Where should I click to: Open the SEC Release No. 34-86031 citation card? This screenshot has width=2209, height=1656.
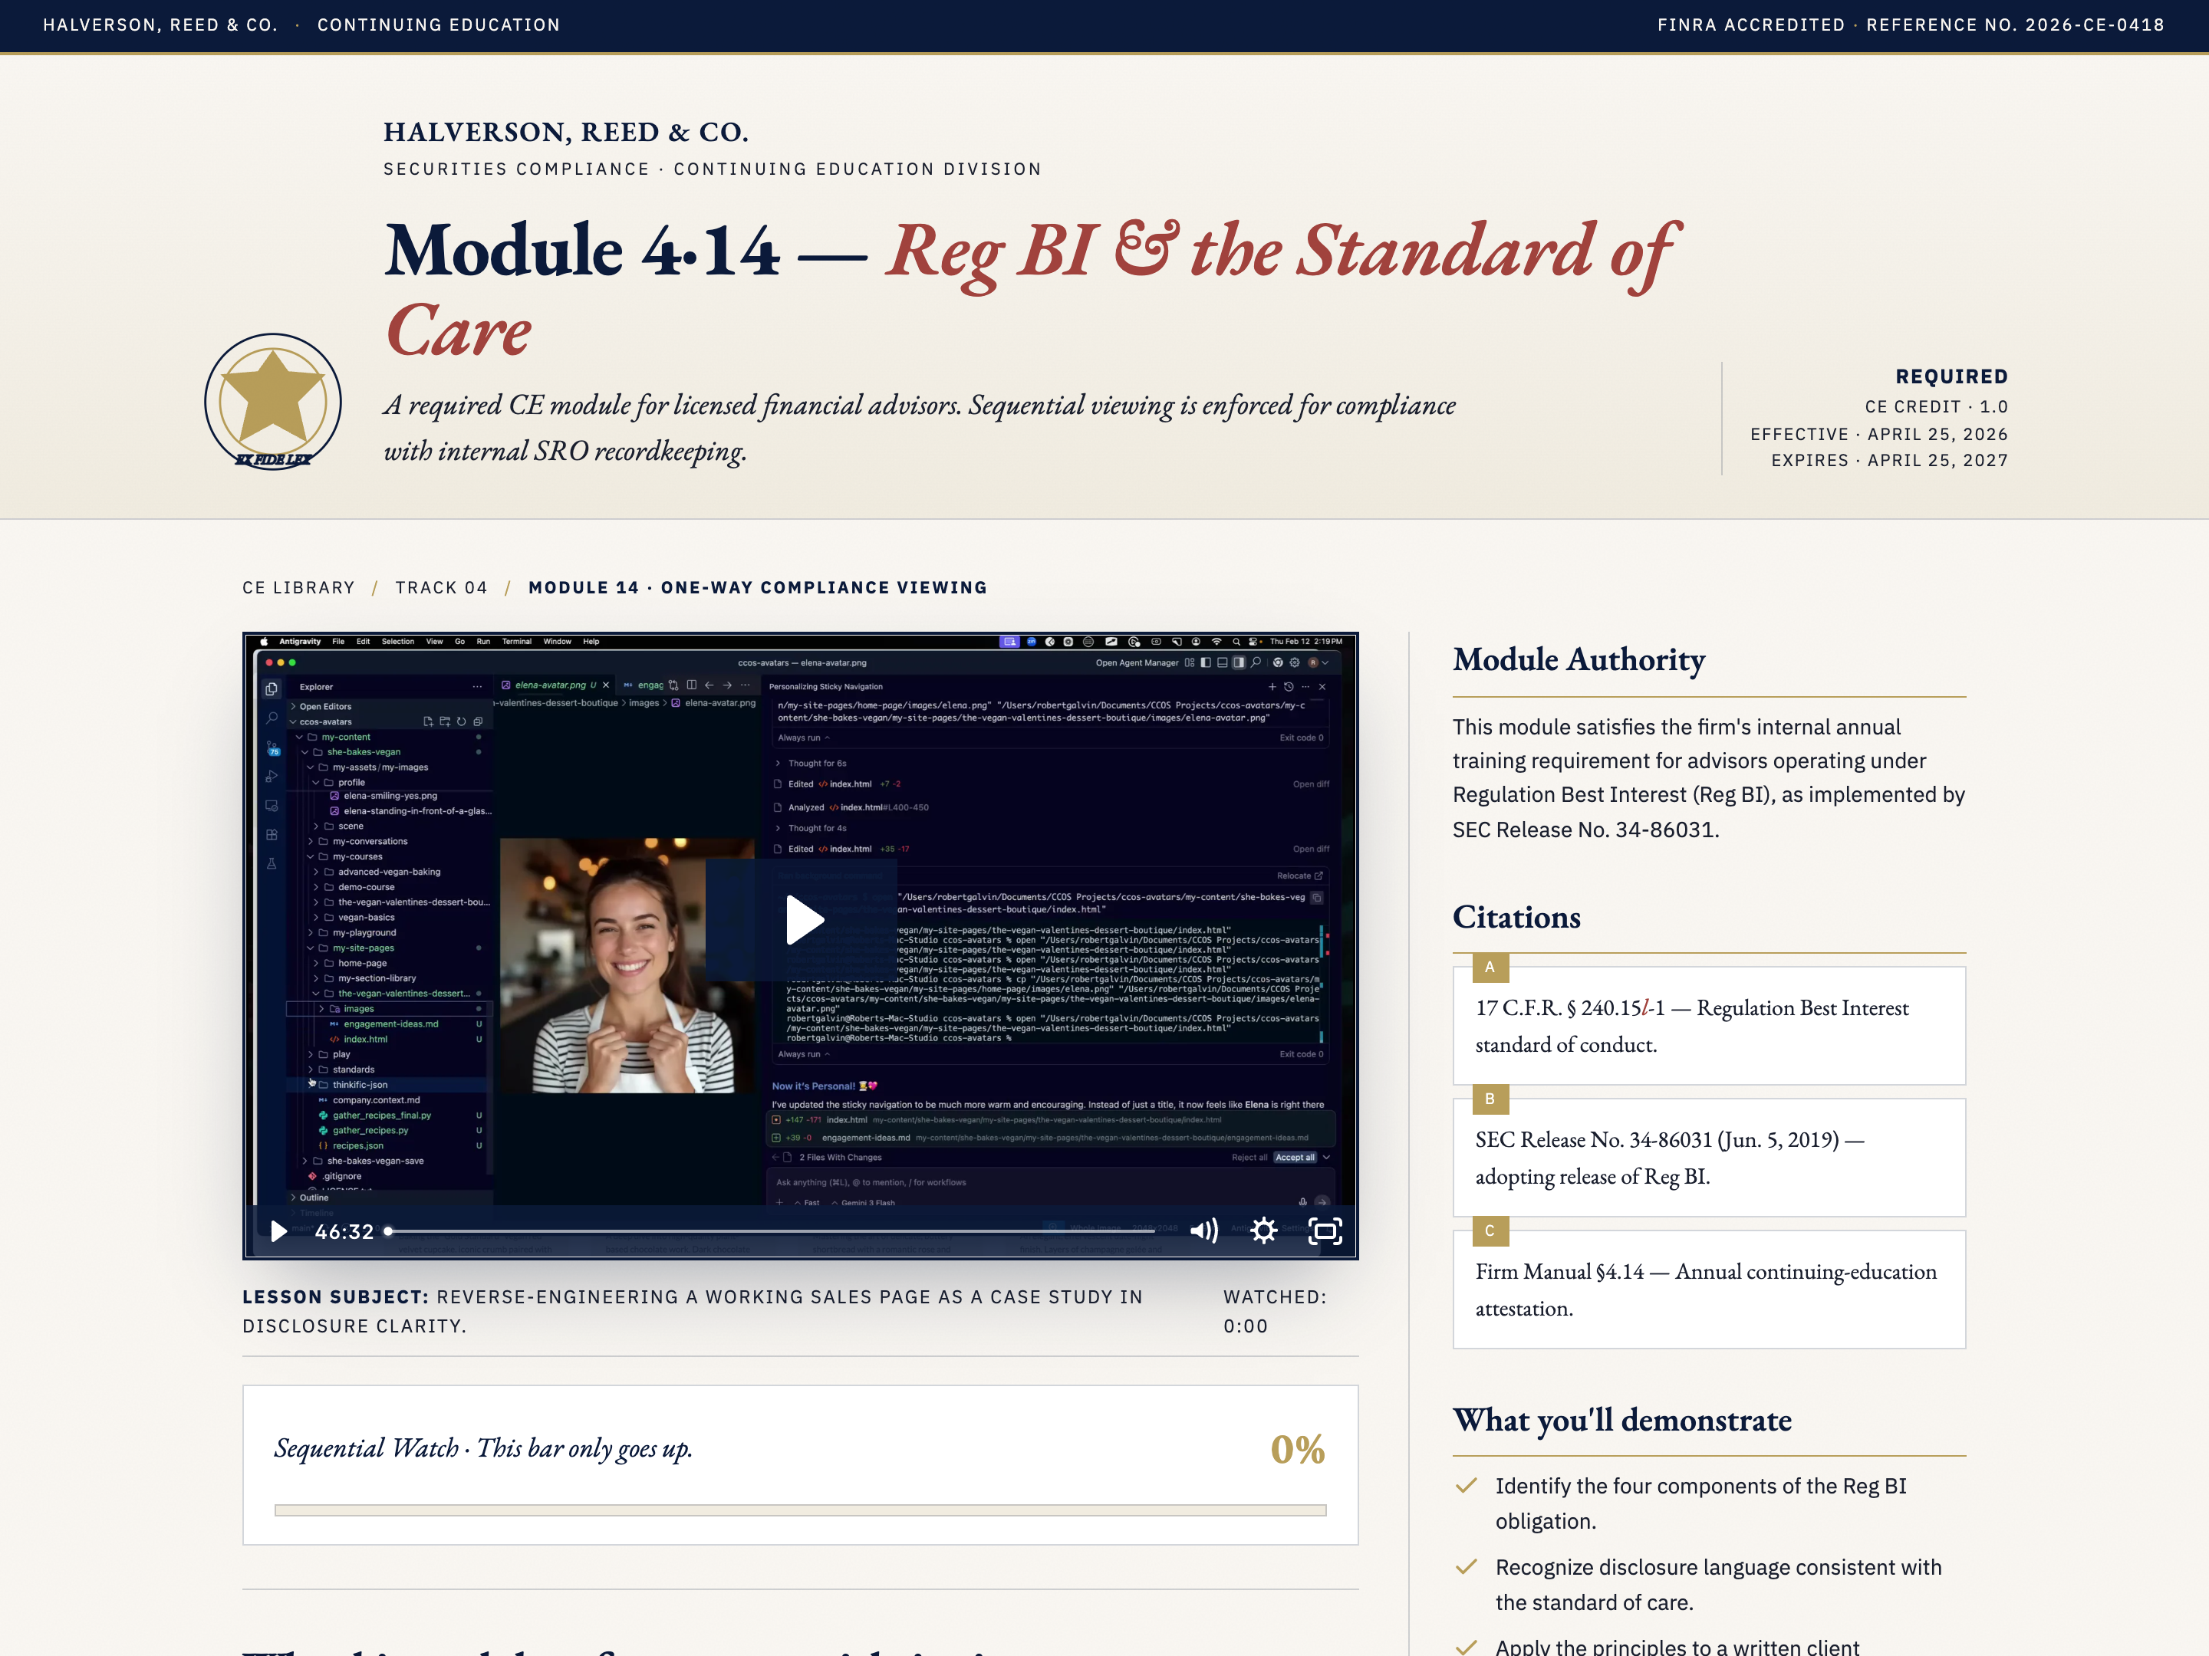1709,1157
